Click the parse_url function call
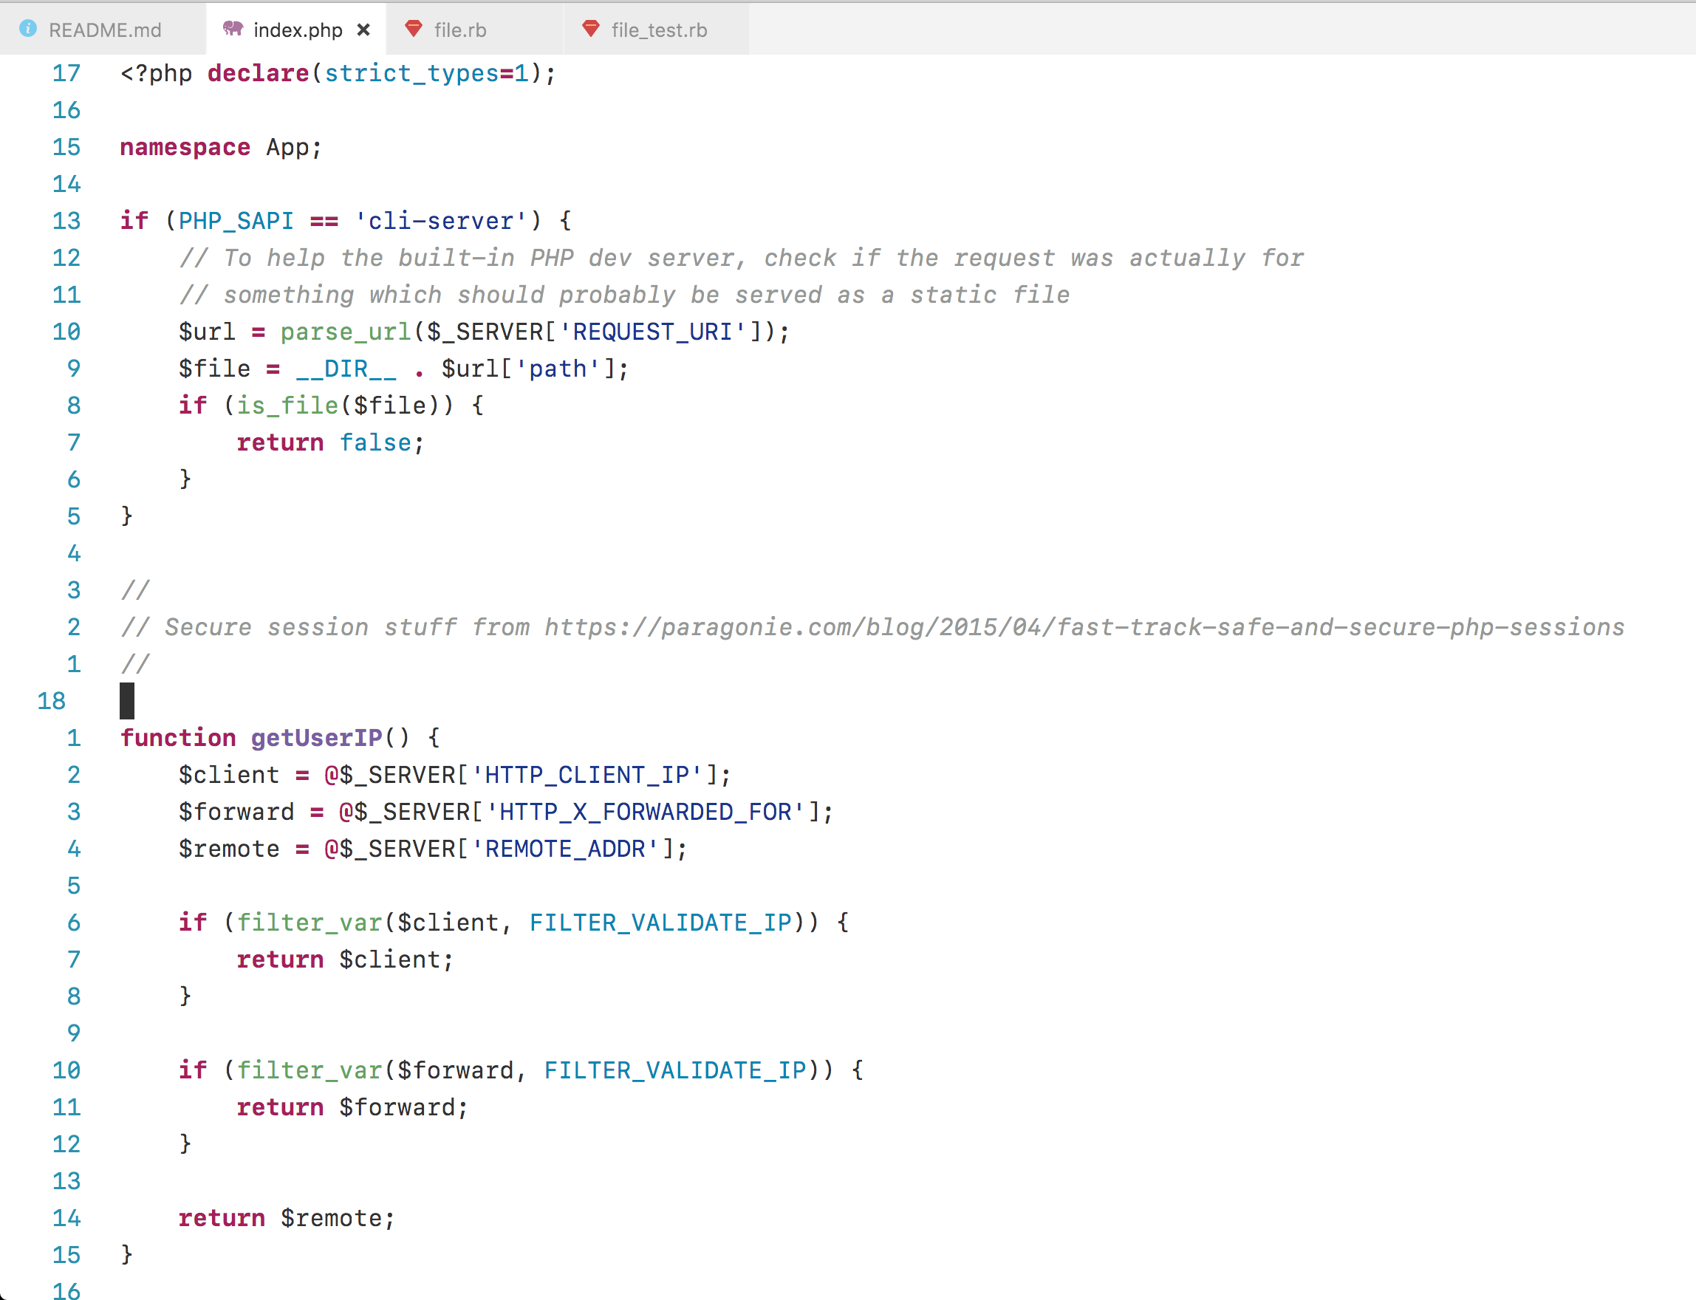1696x1300 pixels. pyautogui.click(x=345, y=332)
